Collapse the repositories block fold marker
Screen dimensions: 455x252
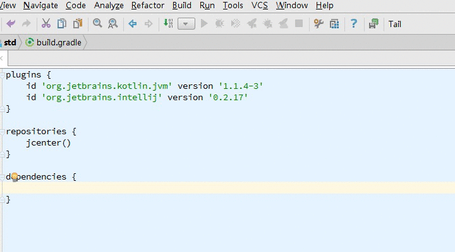pyautogui.click(x=2, y=132)
